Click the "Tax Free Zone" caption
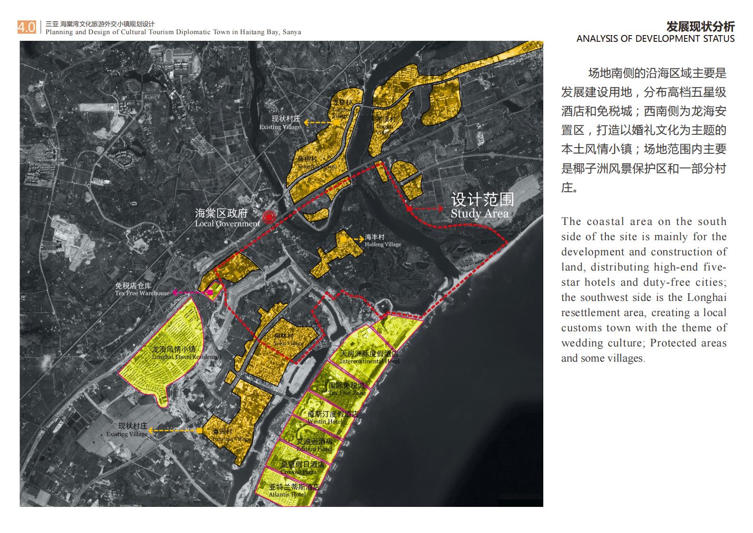 pyautogui.click(x=347, y=393)
